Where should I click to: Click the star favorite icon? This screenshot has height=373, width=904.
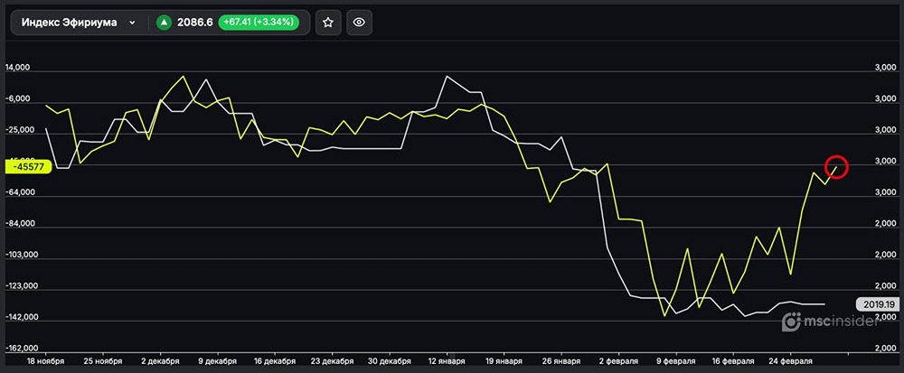(x=328, y=23)
